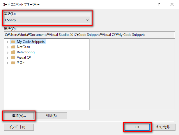Click the テスト folder icon
This screenshot has height=135, width=179.
[x=13, y=63]
